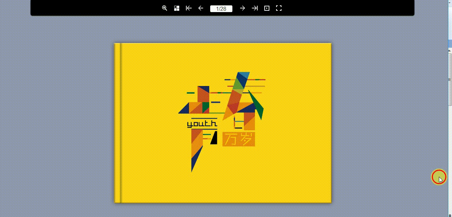Open the thumbnails grid view
452x217 pixels.
coord(177,8)
